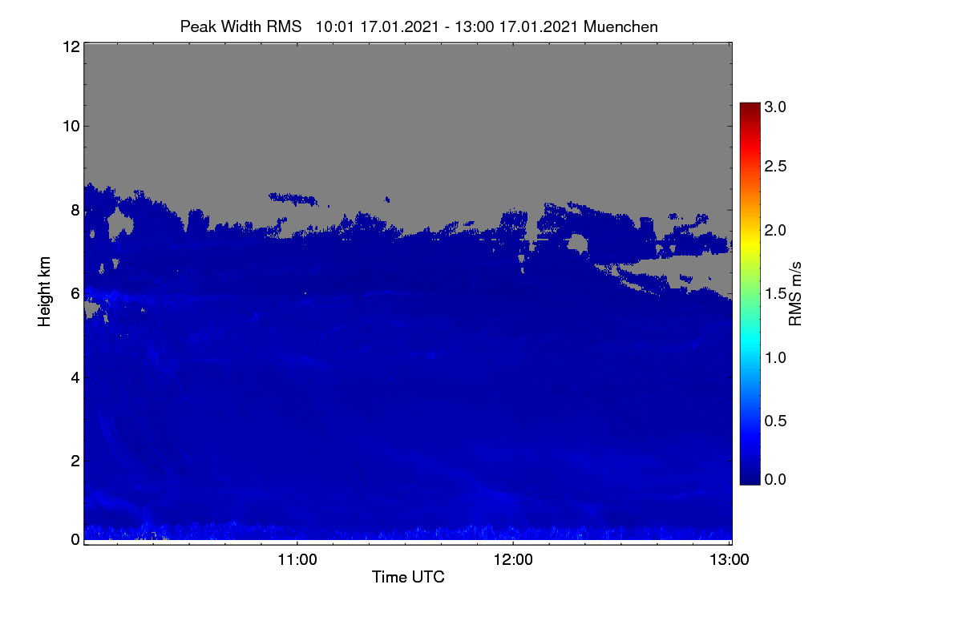Viewport: 962px width, 641px height.
Task: Click the cyan band of the colorbar
Action: [x=750, y=341]
